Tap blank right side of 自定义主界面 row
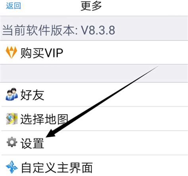The image size is (188, 176). 140,166
